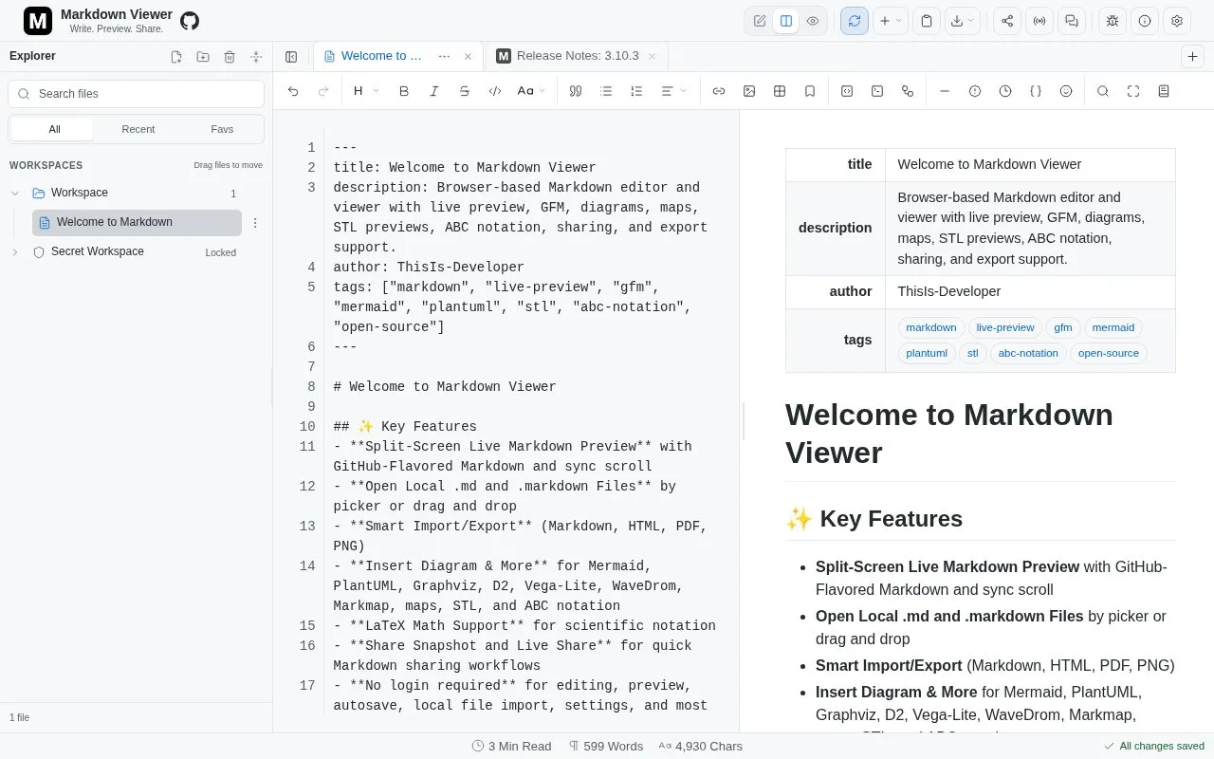The image size is (1214, 759).
Task: Select the Recent files filter
Action: pyautogui.click(x=138, y=129)
